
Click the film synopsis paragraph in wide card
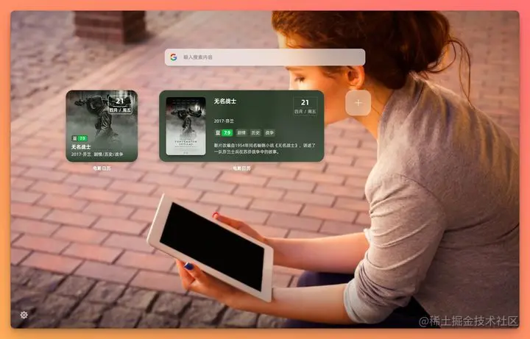click(265, 149)
